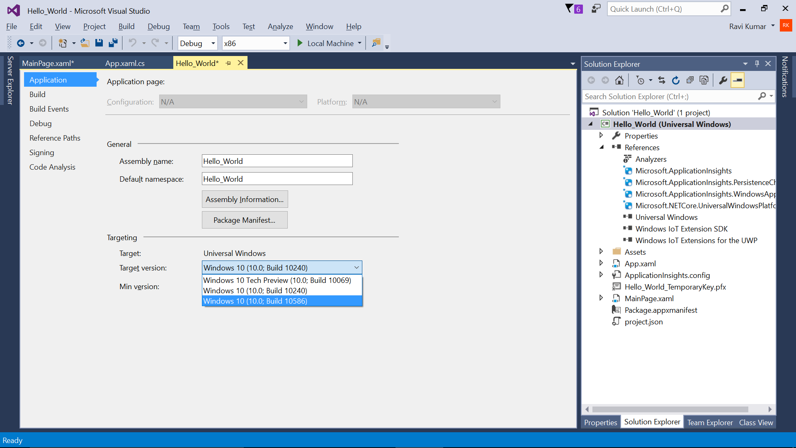Select the Code Analysis page
This screenshot has width=796, height=448.
[x=52, y=167]
